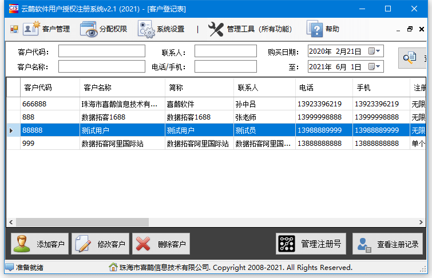
Task: Click the 客户代码 input field
Action: (101, 51)
